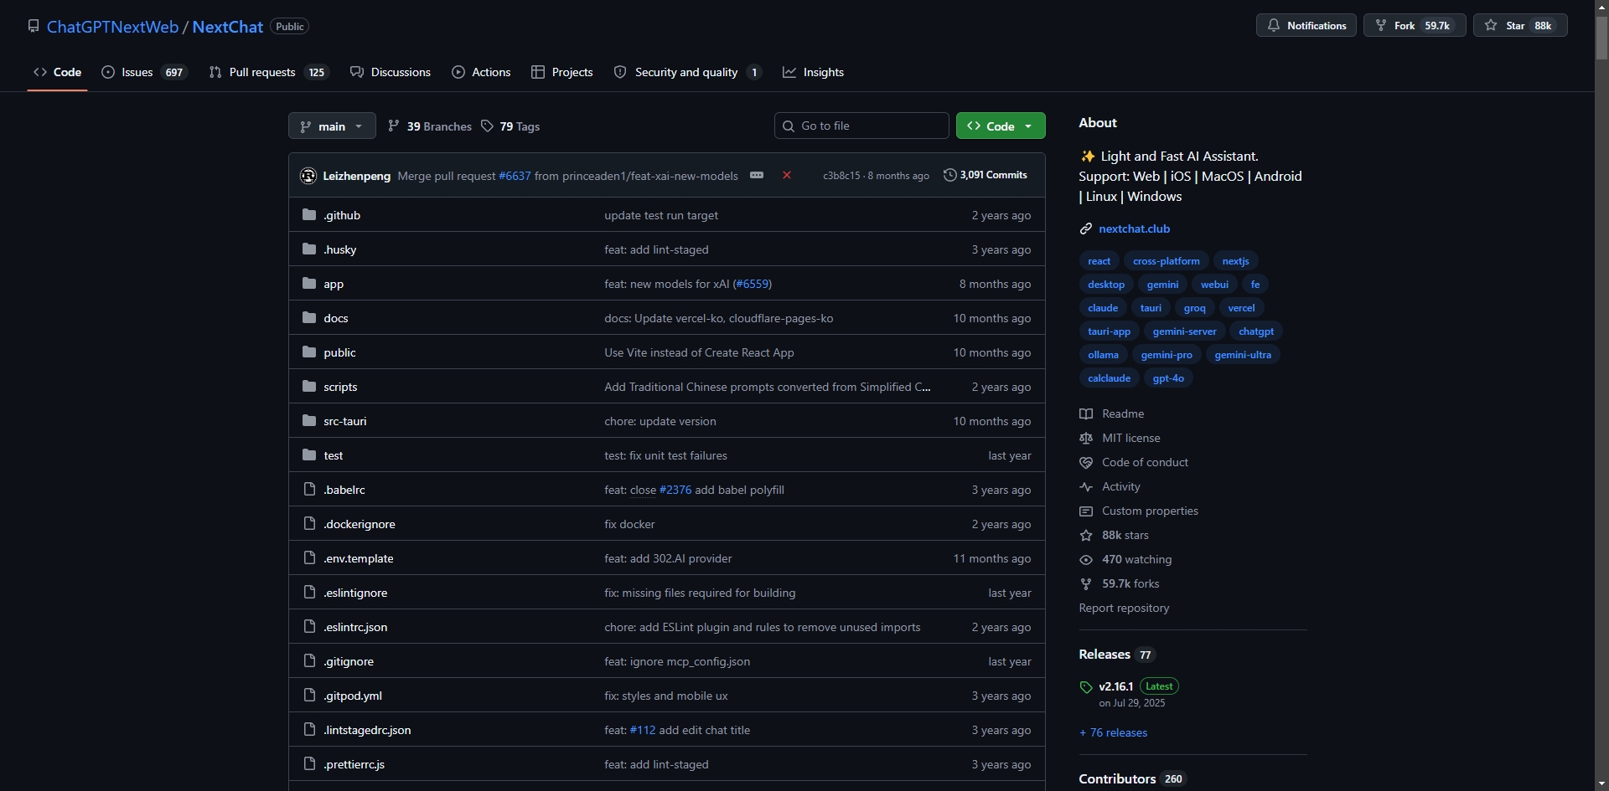1609x791 pixels.
Task: Click the Contributors 260 heading
Action: click(x=1131, y=778)
